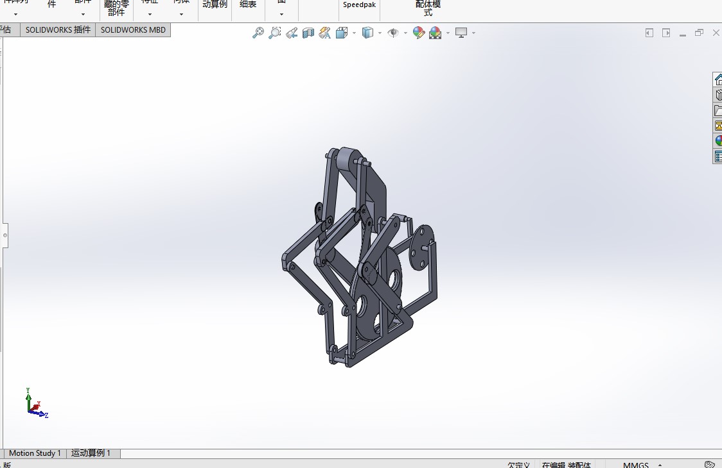Open the dropdown arrow right of 细表
The image size is (722, 468).
tap(282, 14)
